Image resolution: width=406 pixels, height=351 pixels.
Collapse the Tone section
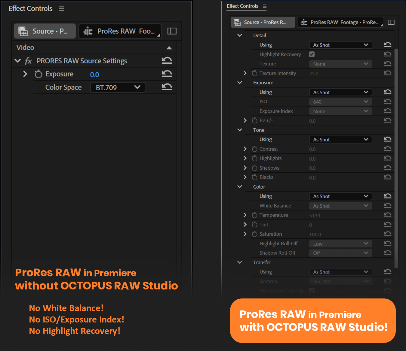point(240,130)
